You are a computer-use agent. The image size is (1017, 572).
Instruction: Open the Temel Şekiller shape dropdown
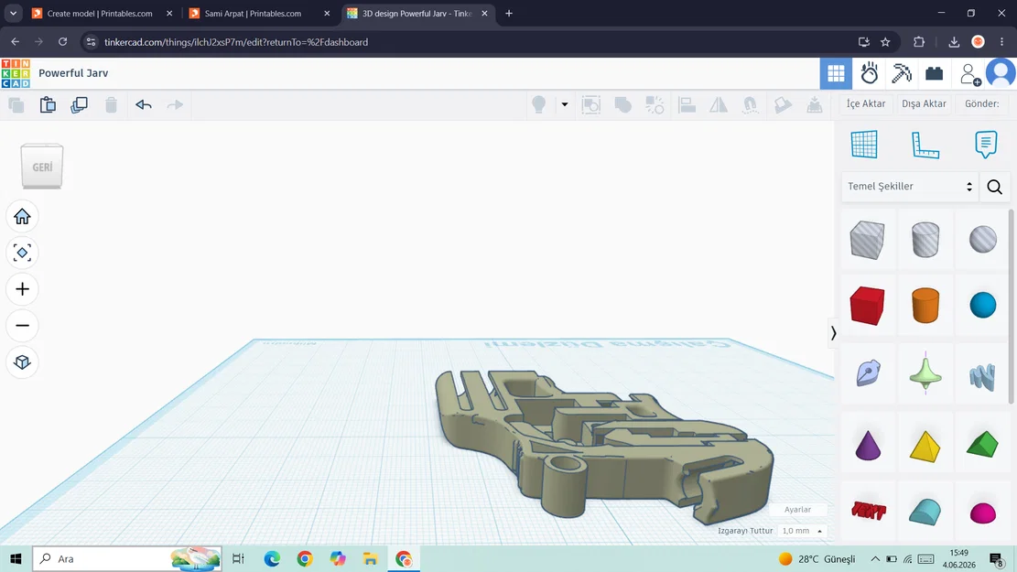909,186
